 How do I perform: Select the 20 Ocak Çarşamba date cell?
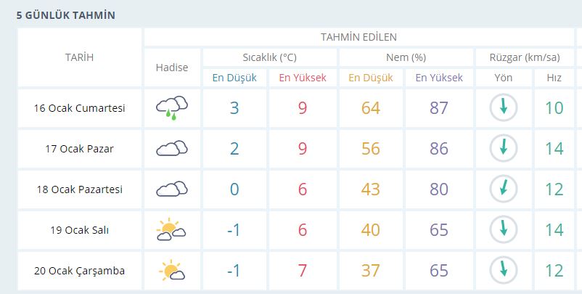[80, 271]
